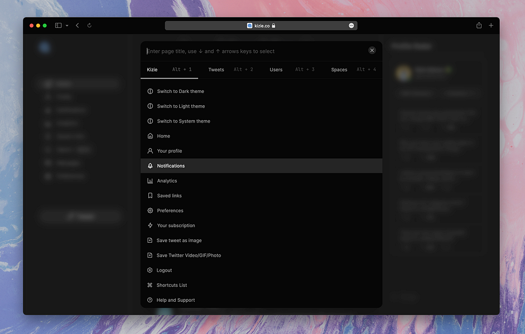
Task: Click the bar chart icon beside Analytics
Action: point(150,181)
